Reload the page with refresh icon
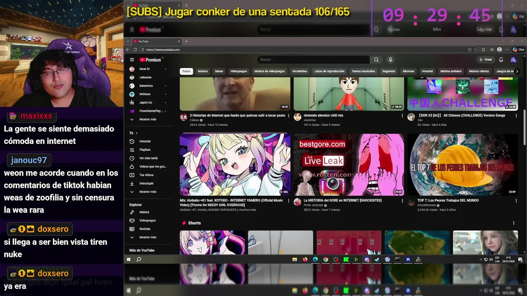The image size is (527, 296). click(x=135, y=49)
